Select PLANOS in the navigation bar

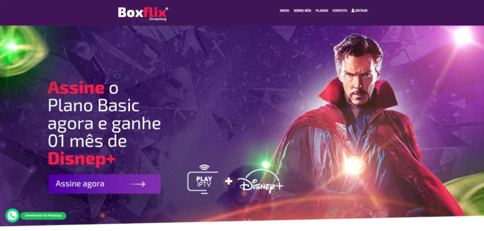tap(322, 11)
